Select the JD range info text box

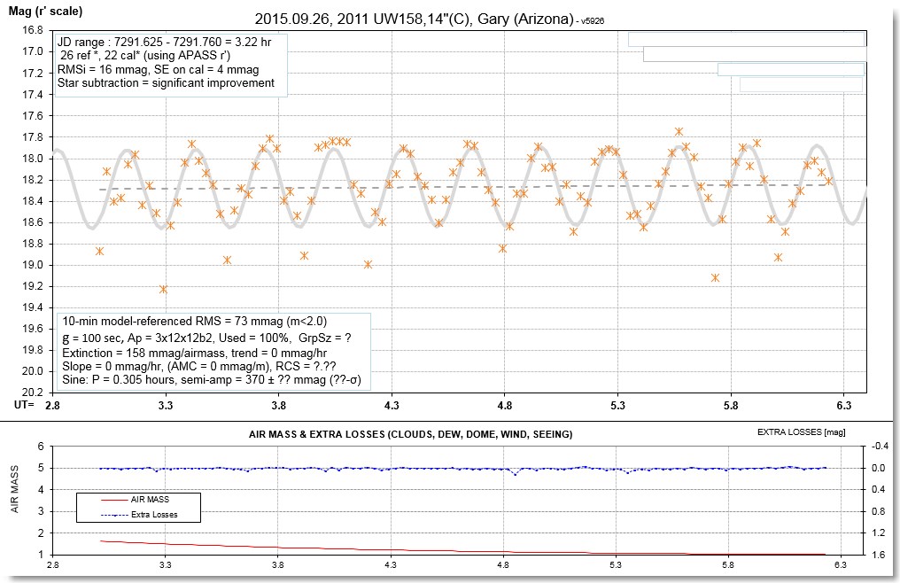pyautogui.click(x=168, y=63)
